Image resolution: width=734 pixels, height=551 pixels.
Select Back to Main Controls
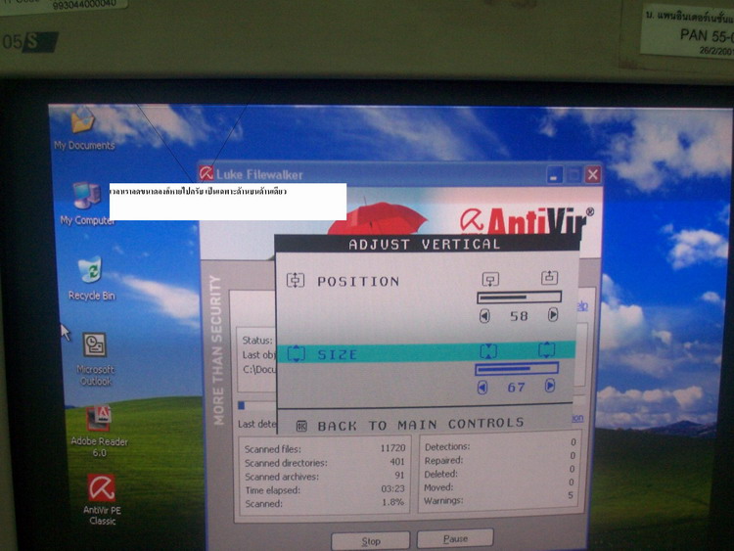click(x=410, y=425)
